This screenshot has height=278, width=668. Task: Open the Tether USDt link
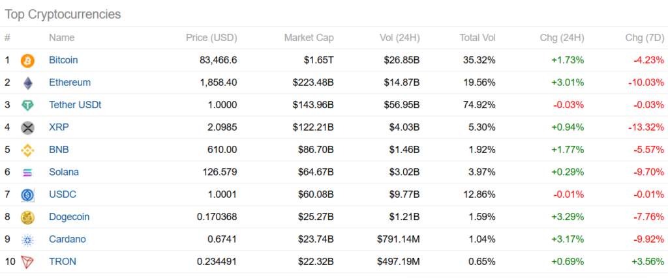click(75, 105)
